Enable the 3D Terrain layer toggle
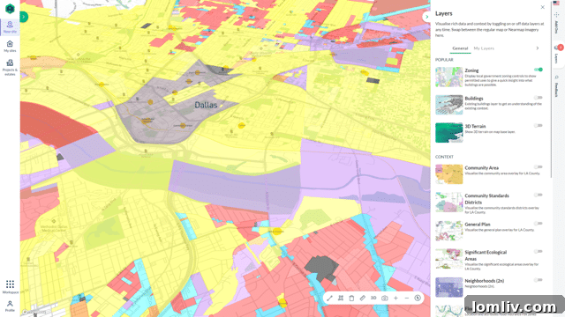 pyautogui.click(x=539, y=125)
